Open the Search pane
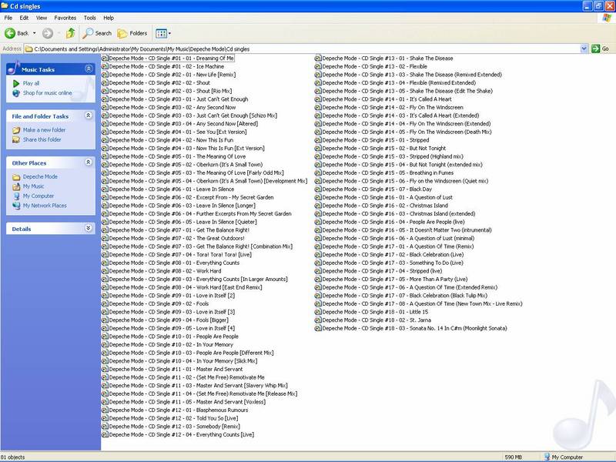Screen dimensions: 616x462 pos(97,33)
